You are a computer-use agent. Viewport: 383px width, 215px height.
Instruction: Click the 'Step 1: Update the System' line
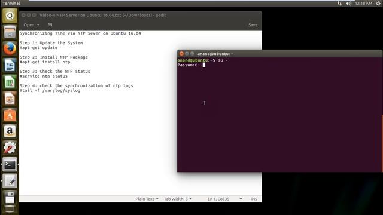(x=51, y=43)
